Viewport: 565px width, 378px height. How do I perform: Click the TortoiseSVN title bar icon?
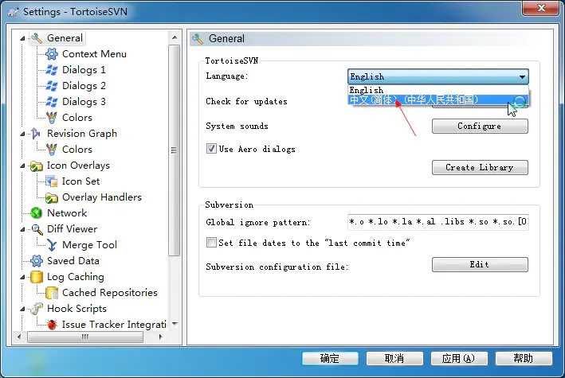point(14,11)
